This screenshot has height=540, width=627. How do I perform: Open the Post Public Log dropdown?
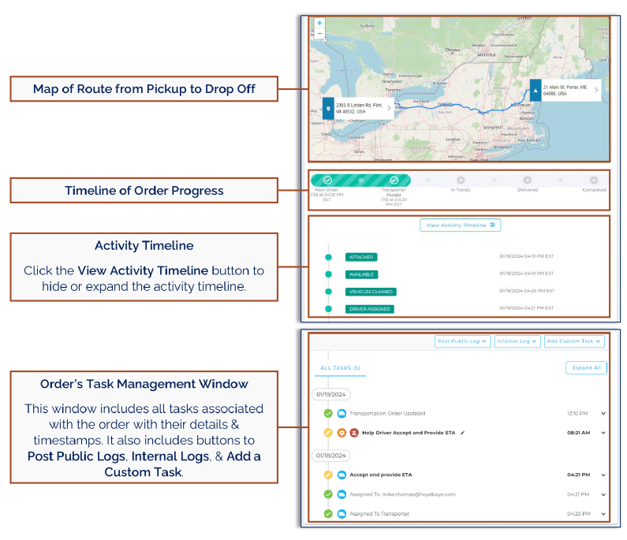click(x=462, y=341)
